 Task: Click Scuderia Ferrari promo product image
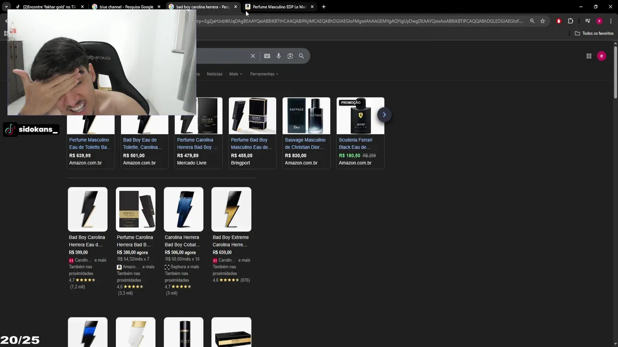(x=360, y=116)
